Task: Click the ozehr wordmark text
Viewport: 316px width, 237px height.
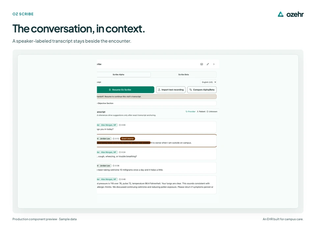Action: pos(295,14)
